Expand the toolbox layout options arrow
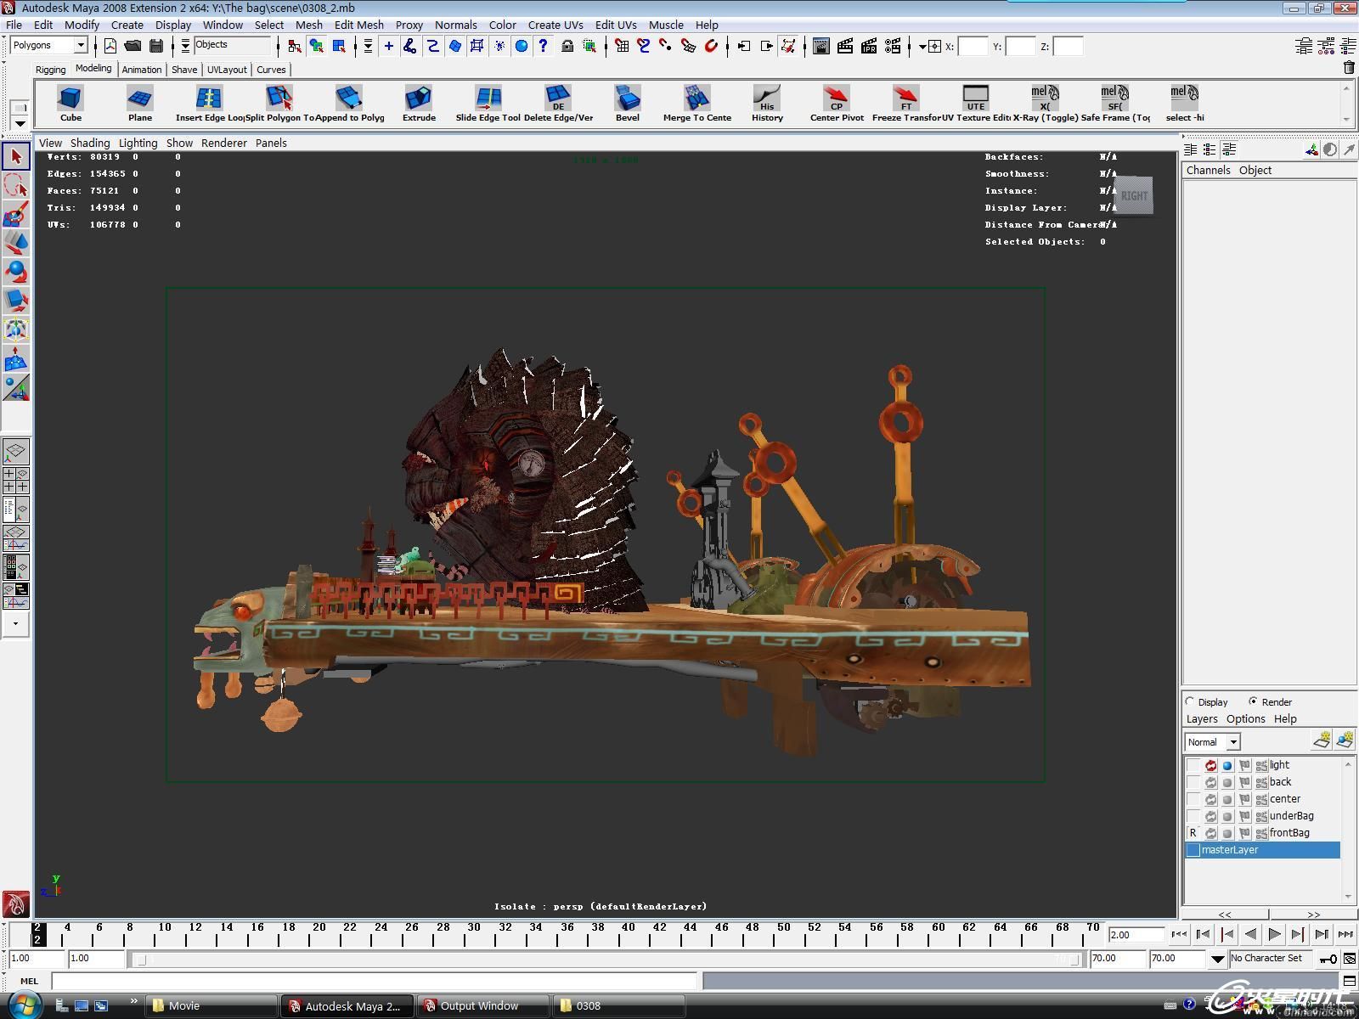 pyautogui.click(x=16, y=623)
